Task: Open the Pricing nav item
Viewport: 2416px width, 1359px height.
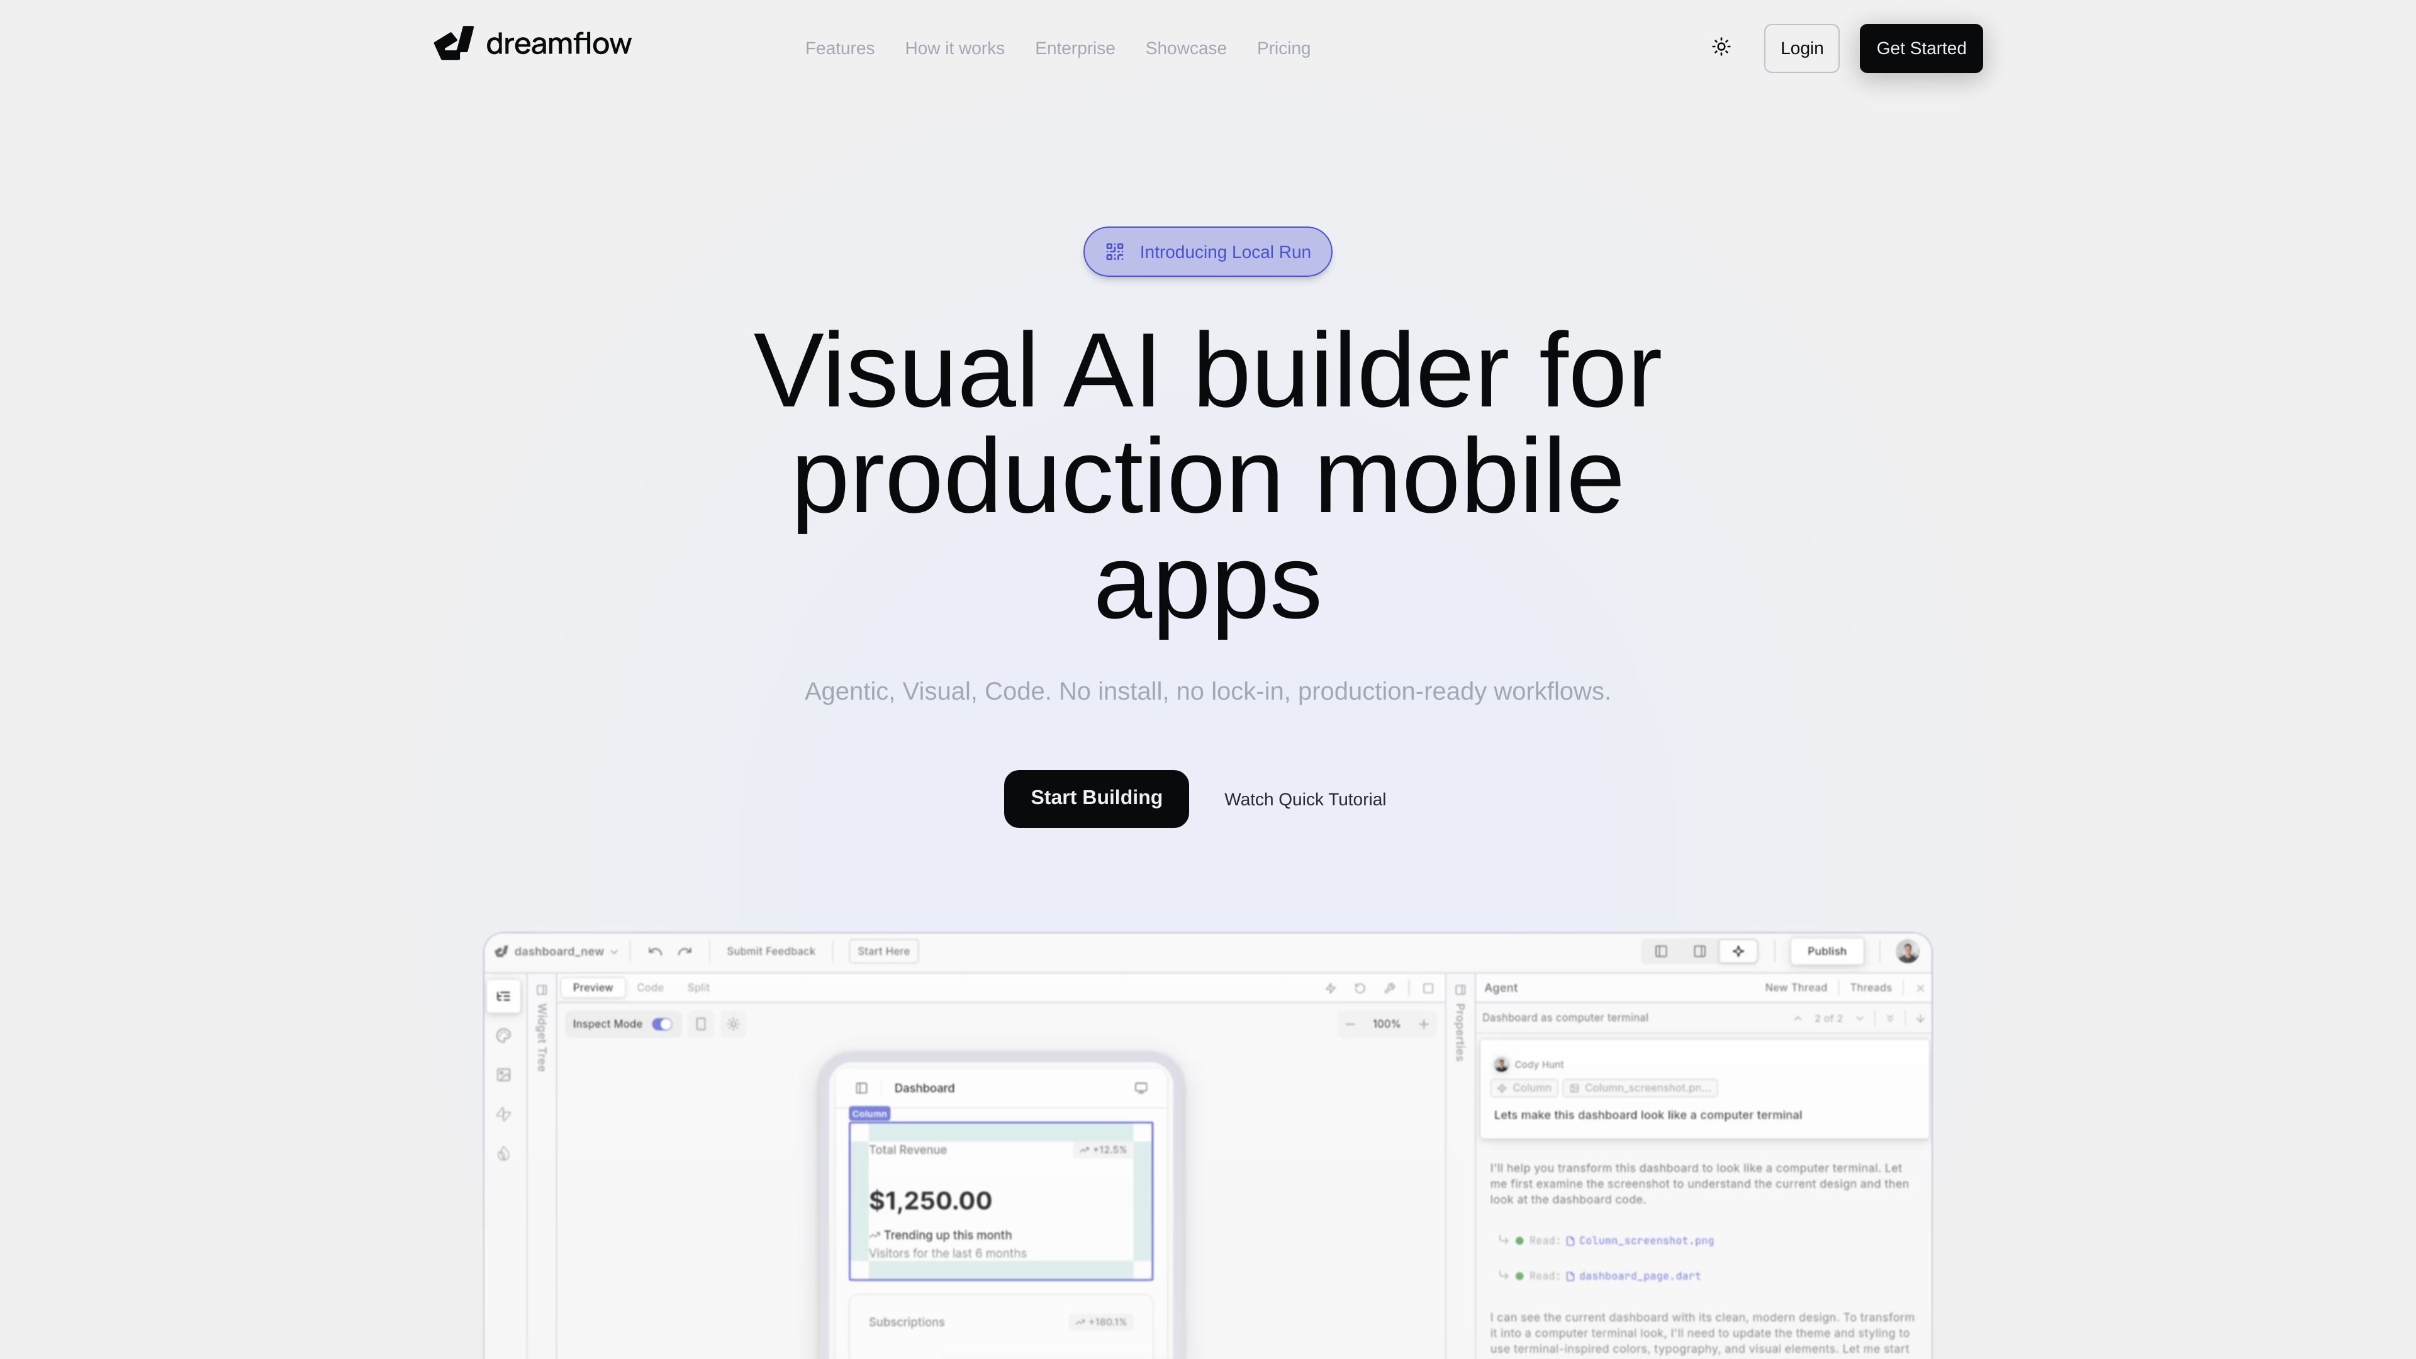Action: [1283, 48]
